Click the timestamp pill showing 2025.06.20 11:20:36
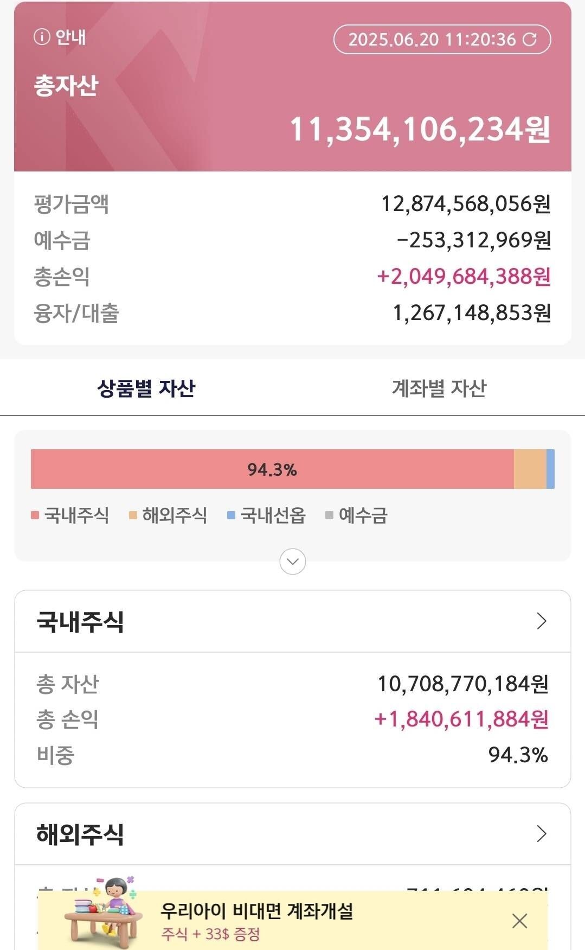 tap(442, 39)
